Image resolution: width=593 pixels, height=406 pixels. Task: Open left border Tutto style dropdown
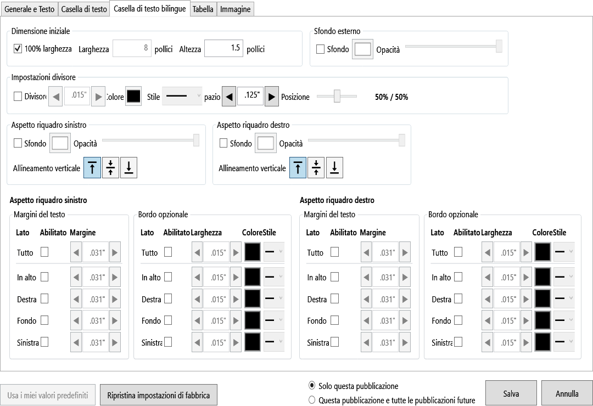click(274, 252)
